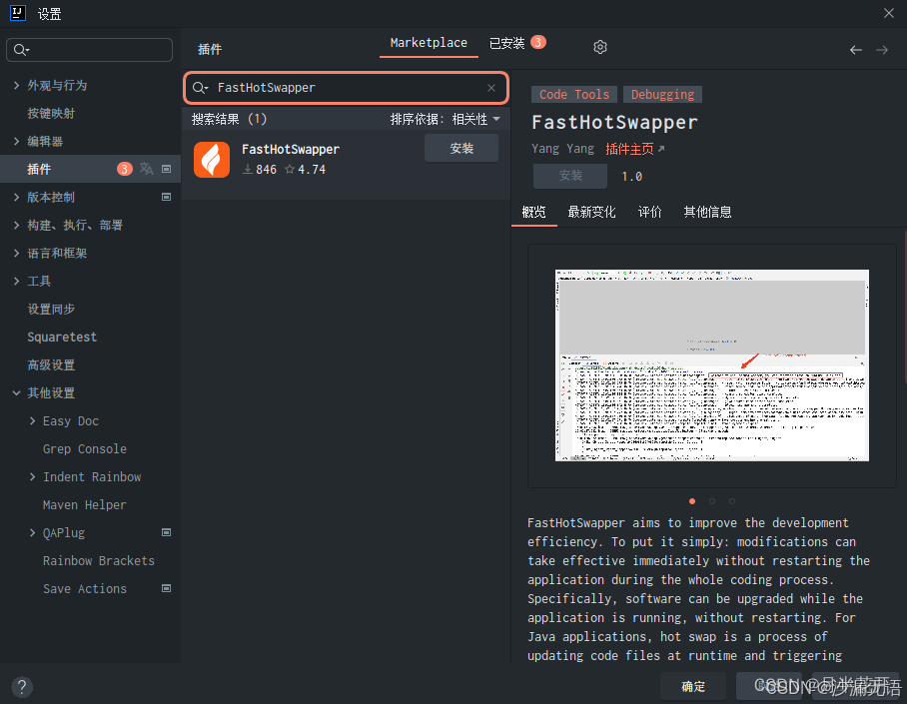Screen dimensions: 907x704
Task: Open the FastHotSwapper screenshot preview
Action: click(712, 365)
